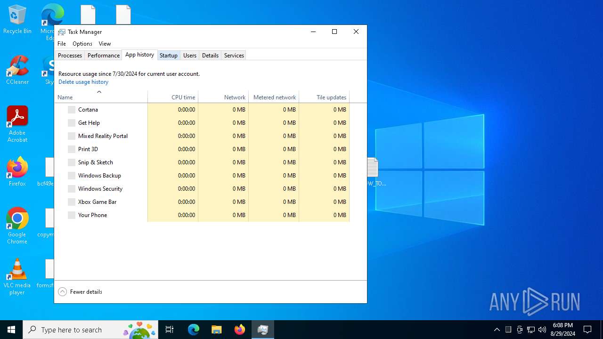This screenshot has height=339, width=603.
Task: Select Mixed Reality Portal row name
Action: tap(103, 136)
